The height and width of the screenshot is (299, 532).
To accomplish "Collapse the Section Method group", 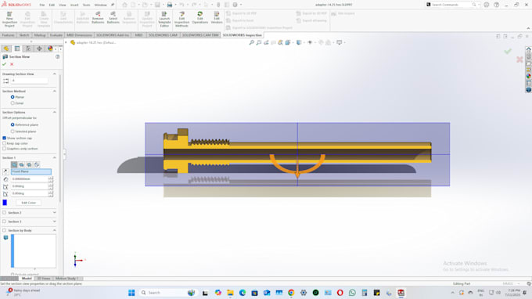I will 54,91.
